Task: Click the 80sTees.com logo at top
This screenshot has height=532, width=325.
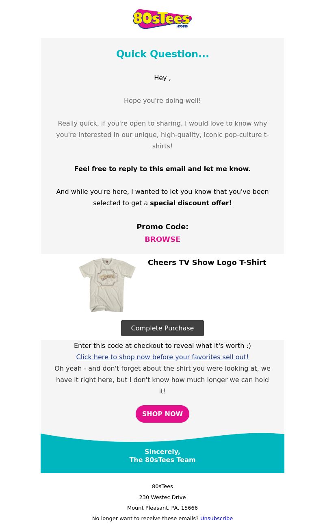Action: pos(162,19)
